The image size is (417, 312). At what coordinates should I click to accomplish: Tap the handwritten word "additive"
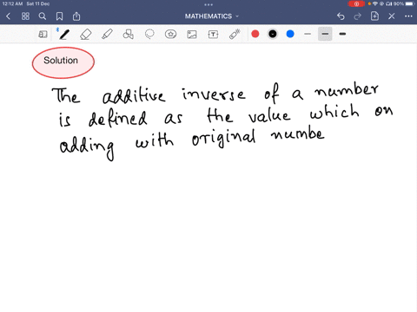[135, 94]
